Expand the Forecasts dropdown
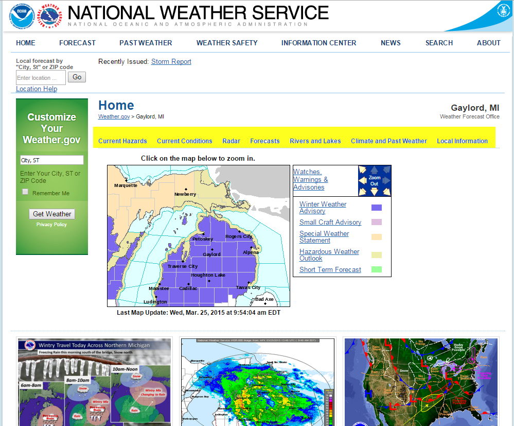The height and width of the screenshot is (426, 514). 265,141
